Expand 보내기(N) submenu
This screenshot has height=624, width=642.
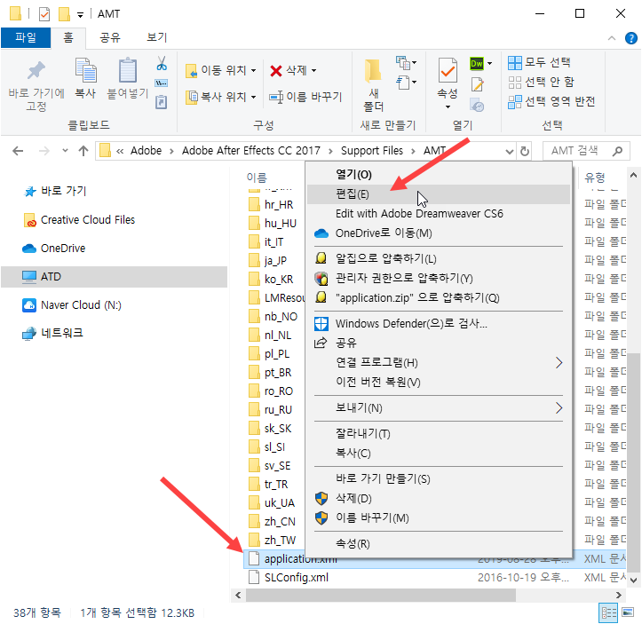click(438, 408)
